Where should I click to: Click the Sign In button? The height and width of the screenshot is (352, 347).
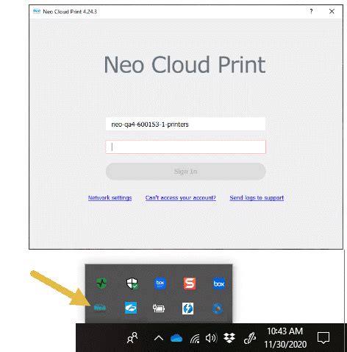[x=185, y=172]
